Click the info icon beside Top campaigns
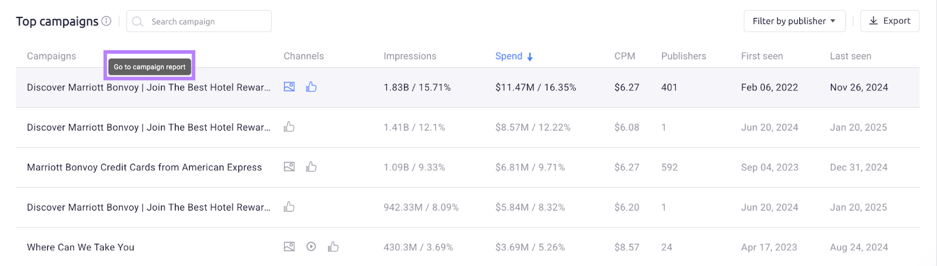Viewport: 937px width, 266px height. click(106, 21)
